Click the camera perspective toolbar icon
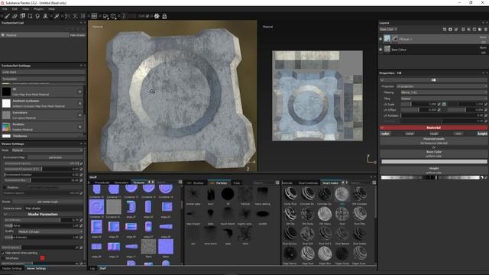Viewport: 489px width, 275px height. point(105,16)
